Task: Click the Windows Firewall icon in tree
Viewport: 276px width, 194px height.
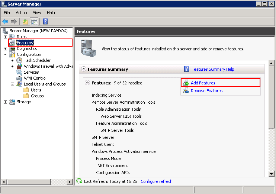Action: coord(19,66)
